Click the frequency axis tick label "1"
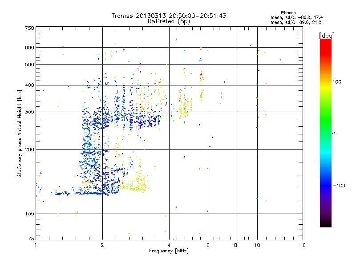This screenshot has width=356, height=267. click(x=36, y=245)
